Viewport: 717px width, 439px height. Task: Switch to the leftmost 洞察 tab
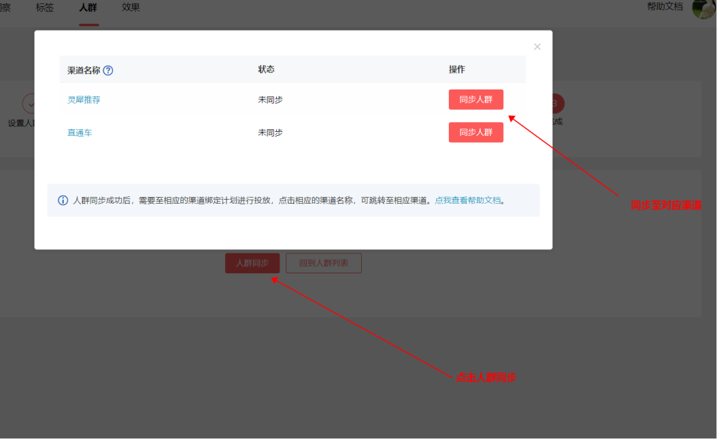pos(5,8)
